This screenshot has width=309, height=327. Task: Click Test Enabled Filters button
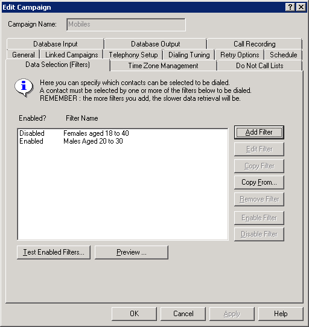click(54, 252)
